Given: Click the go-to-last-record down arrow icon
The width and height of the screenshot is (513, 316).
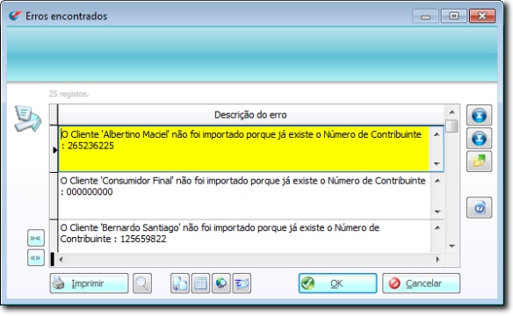Looking at the screenshot, I should pyautogui.click(x=479, y=138).
